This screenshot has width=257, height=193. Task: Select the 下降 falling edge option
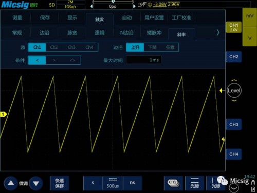point(152,47)
